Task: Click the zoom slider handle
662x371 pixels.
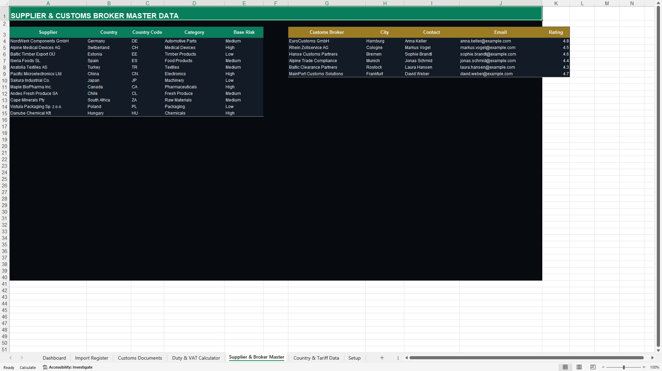Action: point(624,367)
